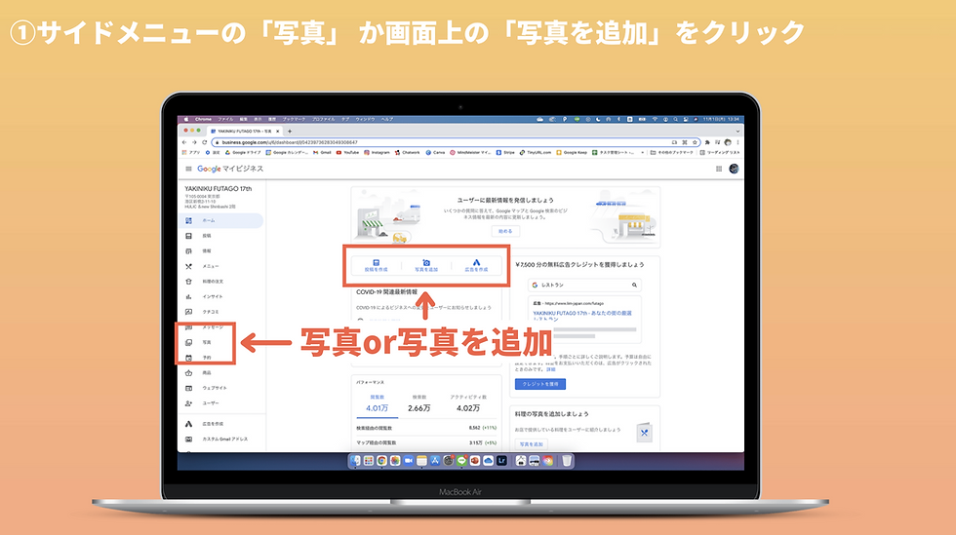
Task: Open the Chrome extensions puzzle icon
Action: (x=707, y=142)
